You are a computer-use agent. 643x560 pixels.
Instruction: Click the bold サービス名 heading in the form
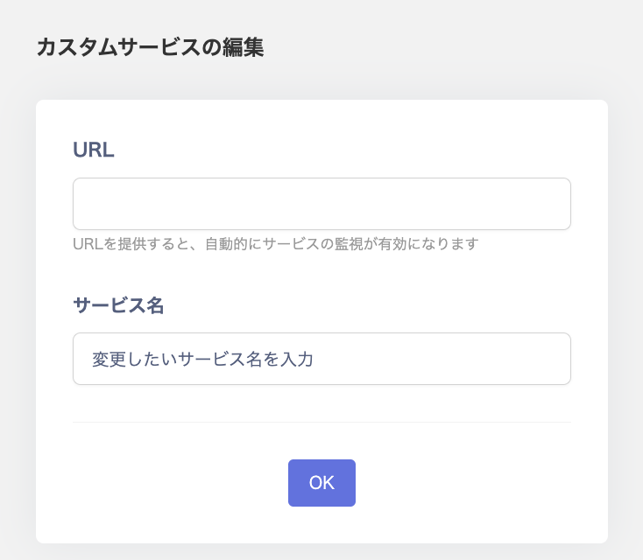(118, 305)
